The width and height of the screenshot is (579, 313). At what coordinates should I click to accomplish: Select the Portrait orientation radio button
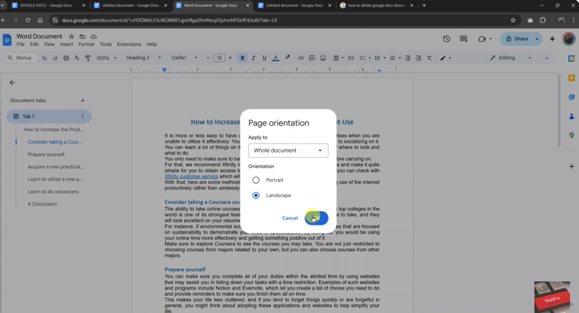[256, 180]
